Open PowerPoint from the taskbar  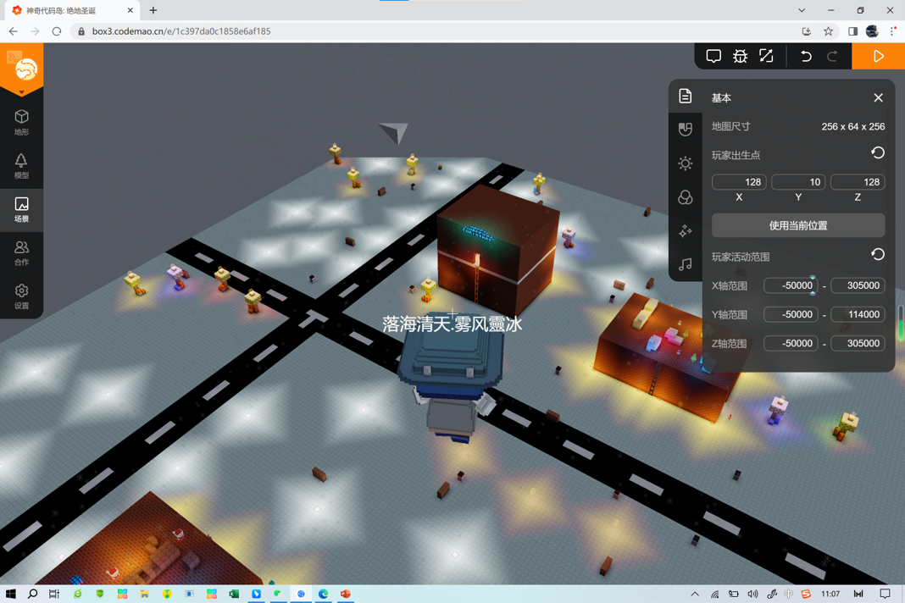[345, 594]
